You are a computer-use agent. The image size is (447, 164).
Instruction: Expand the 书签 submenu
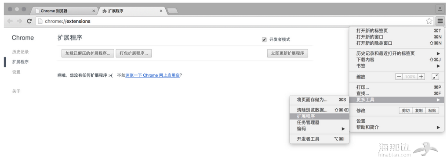tap(397, 66)
